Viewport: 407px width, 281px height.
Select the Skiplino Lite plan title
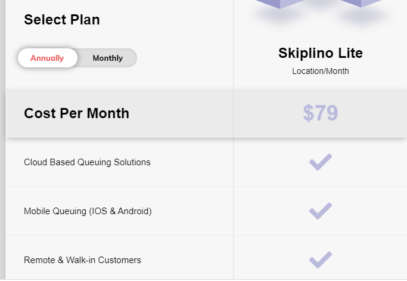click(321, 53)
